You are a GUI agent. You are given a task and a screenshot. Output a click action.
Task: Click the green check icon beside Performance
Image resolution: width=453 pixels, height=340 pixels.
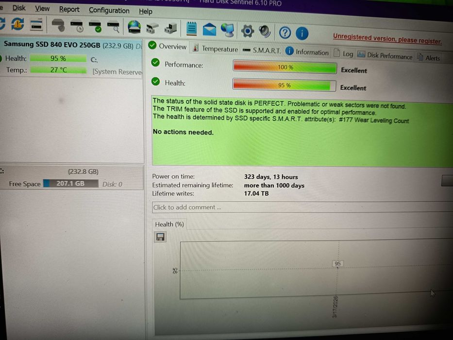(x=155, y=63)
